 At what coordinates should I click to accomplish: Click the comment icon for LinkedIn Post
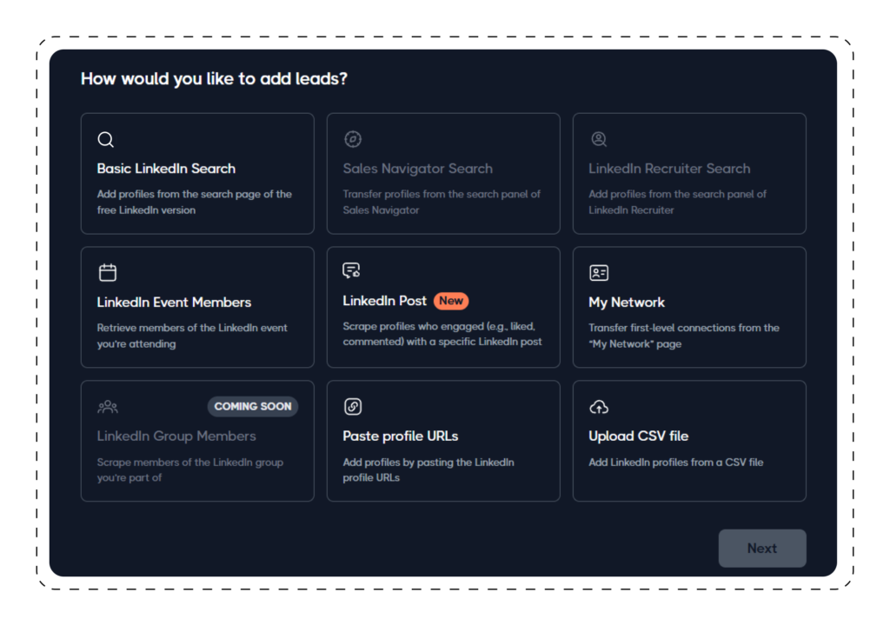tap(351, 271)
